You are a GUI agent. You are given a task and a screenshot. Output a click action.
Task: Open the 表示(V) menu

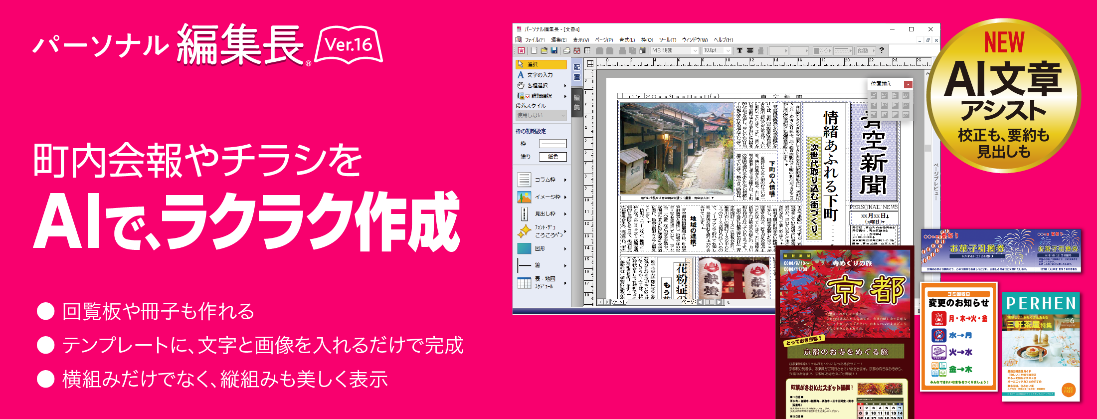click(581, 40)
